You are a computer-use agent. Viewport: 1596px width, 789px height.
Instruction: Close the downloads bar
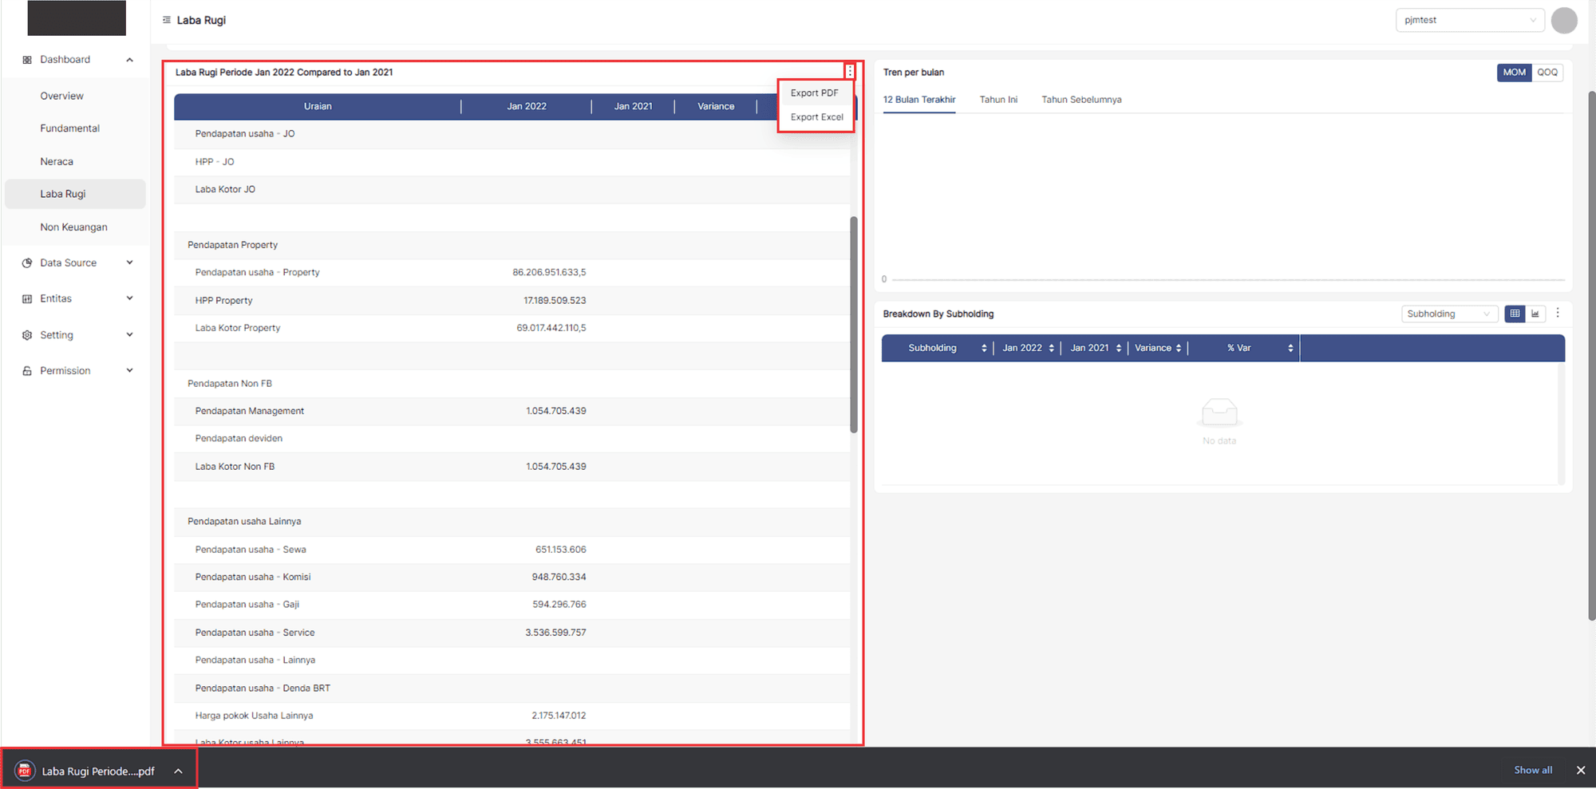coord(1580,770)
